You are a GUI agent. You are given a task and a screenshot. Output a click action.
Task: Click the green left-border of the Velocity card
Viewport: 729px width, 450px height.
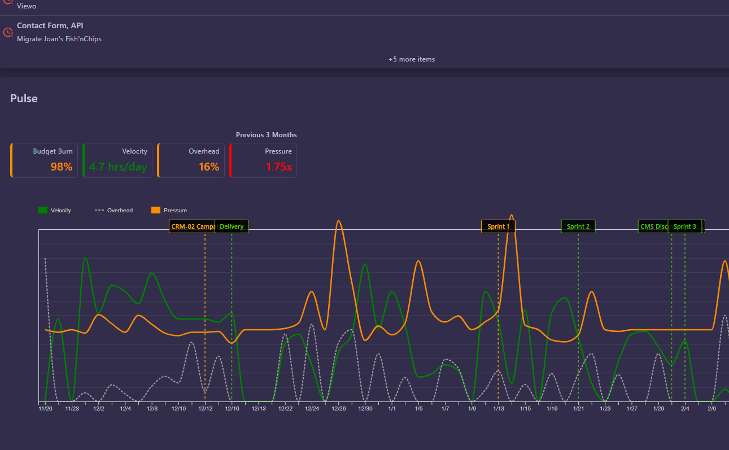84,160
